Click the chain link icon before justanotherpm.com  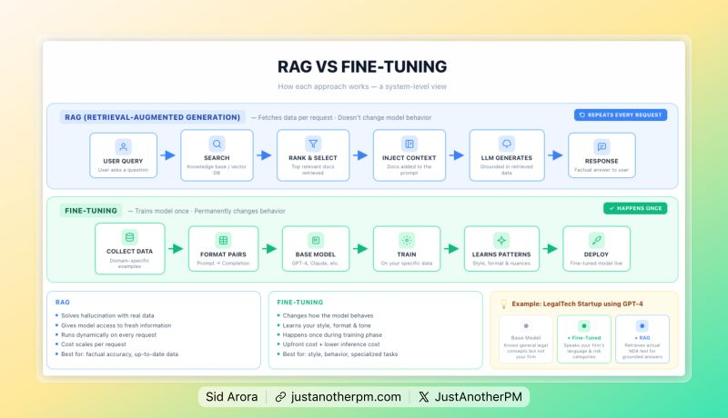click(280, 397)
